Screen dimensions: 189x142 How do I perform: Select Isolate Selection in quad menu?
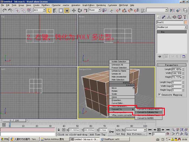click(119, 62)
